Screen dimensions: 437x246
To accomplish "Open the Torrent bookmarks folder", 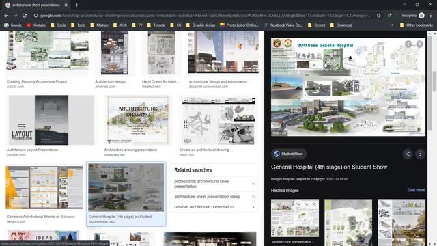I will (316, 25).
